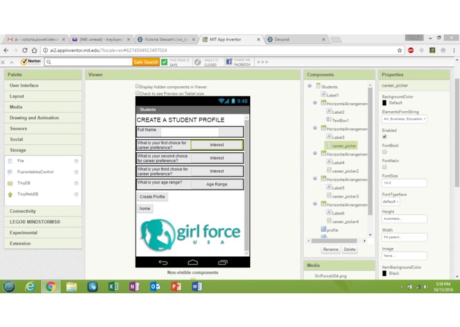This screenshot has width=460, height=327.
Task: Open Adblock extension icon in Chrome
Action: 411,50
